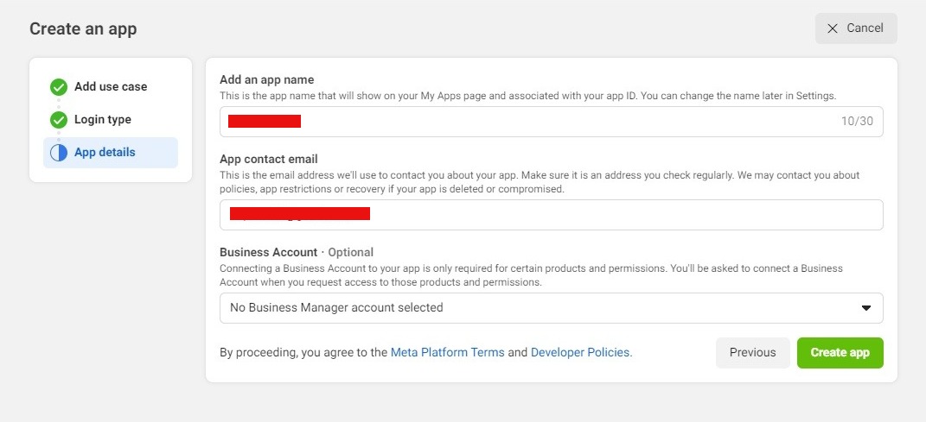Open the No Business Manager account selected combo box
926x422 pixels.
pyautogui.click(x=551, y=308)
